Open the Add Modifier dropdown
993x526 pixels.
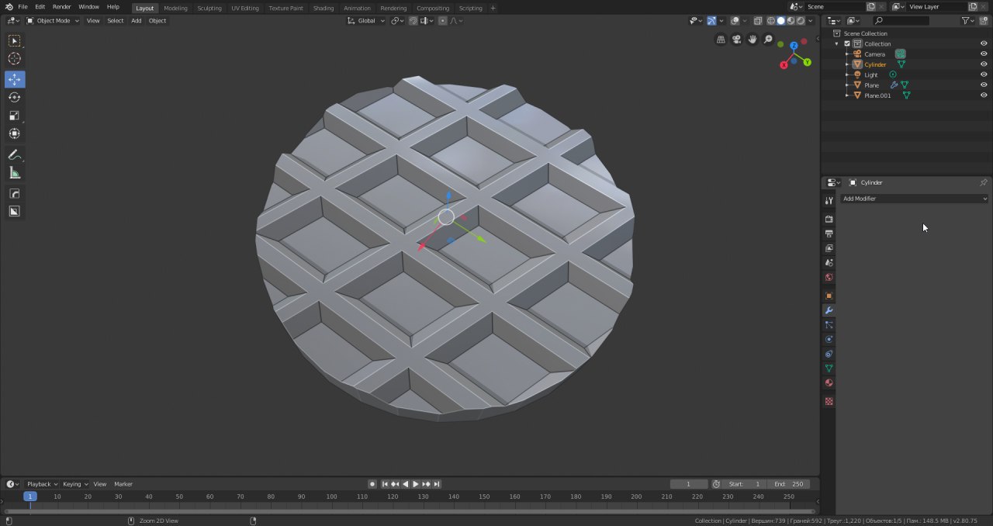[915, 199]
